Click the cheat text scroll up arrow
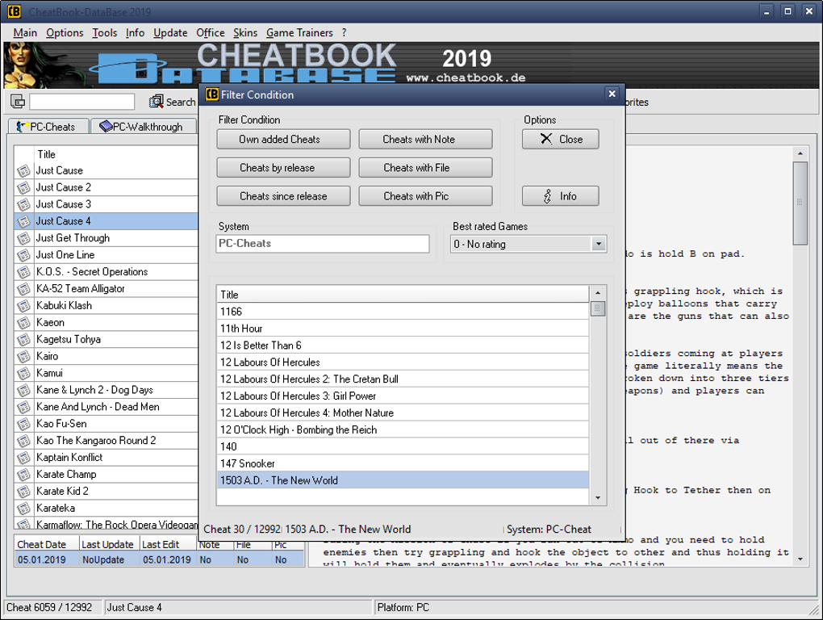The image size is (823, 620). click(800, 153)
